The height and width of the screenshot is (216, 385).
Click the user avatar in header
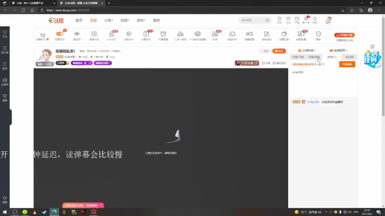(x=328, y=20)
